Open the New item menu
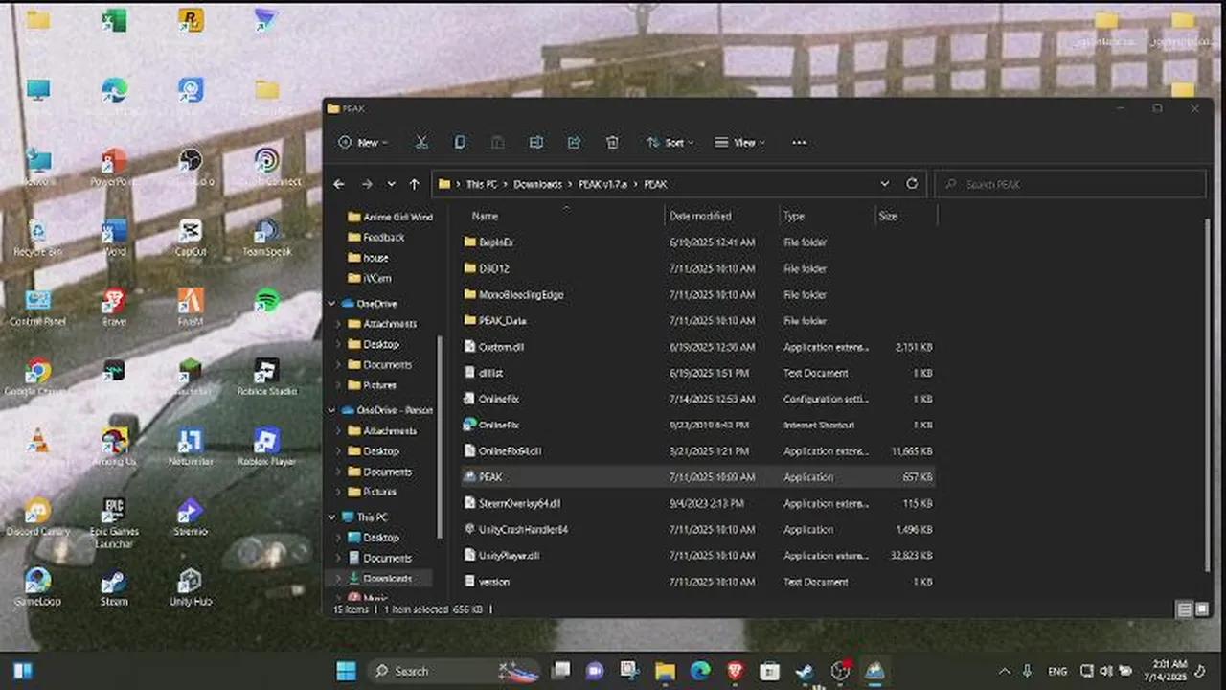The height and width of the screenshot is (690, 1226). (362, 143)
